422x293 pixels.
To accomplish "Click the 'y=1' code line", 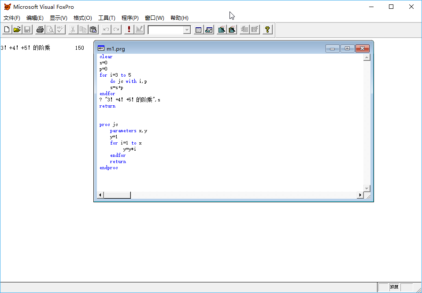I will pos(114,137).
